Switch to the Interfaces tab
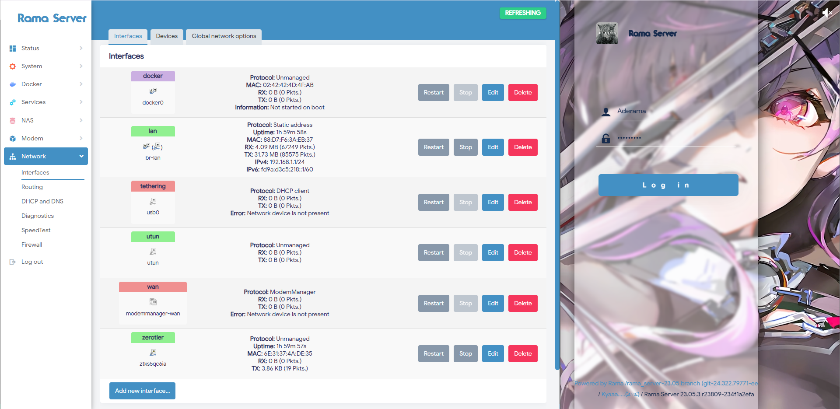 pos(128,36)
